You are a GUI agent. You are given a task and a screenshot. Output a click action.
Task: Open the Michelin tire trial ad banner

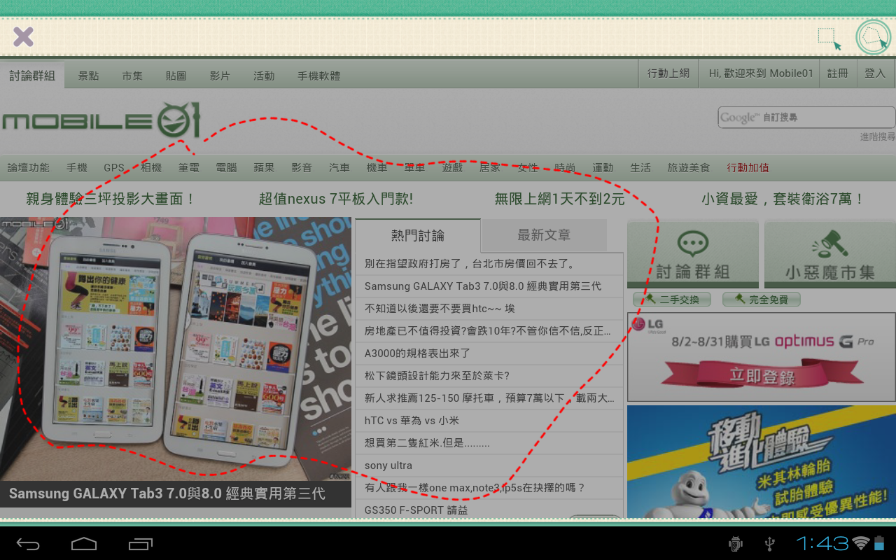click(x=762, y=462)
